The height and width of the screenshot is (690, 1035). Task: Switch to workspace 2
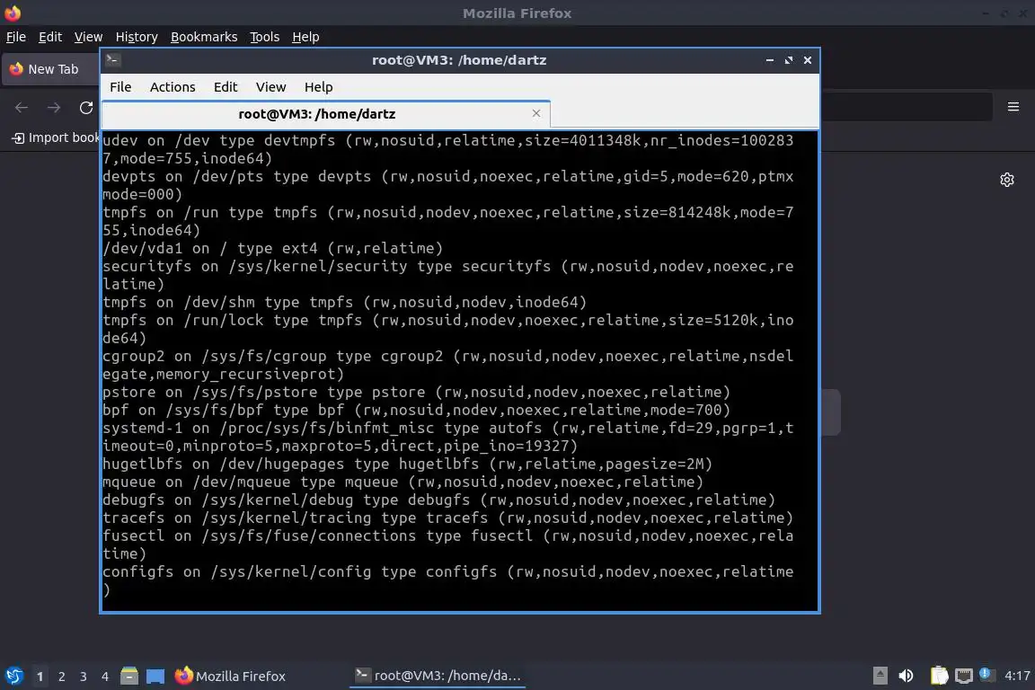click(61, 677)
